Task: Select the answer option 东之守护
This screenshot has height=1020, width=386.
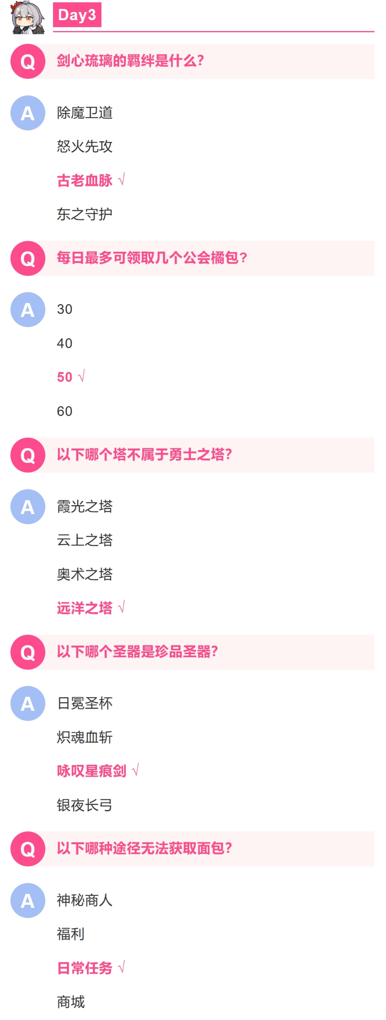Action: click(x=84, y=214)
